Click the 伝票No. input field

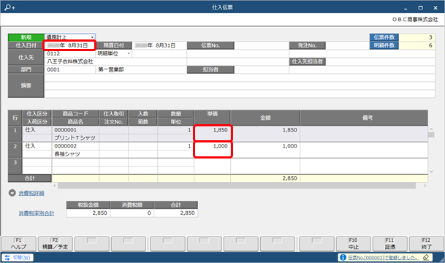[x=262, y=45]
